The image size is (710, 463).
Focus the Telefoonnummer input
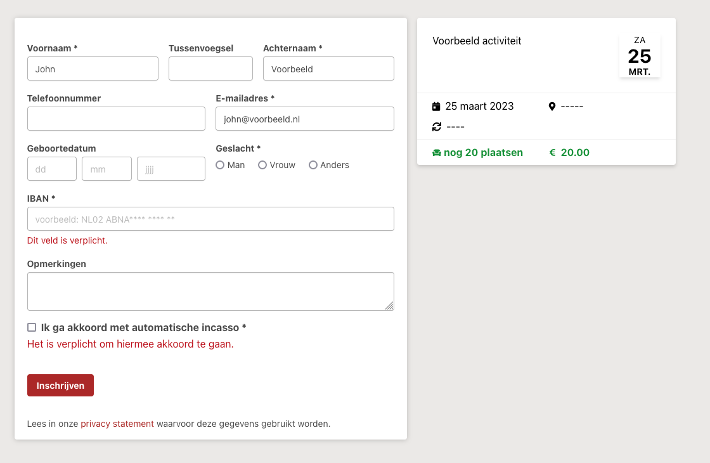click(116, 119)
